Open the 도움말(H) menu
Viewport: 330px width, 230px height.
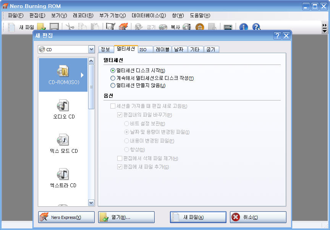[x=200, y=15]
